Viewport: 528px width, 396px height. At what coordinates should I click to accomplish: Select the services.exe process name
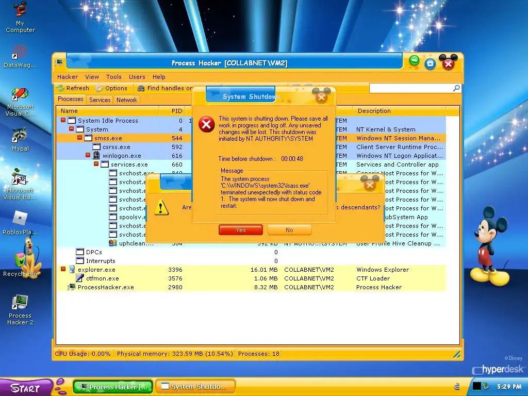[x=129, y=164]
